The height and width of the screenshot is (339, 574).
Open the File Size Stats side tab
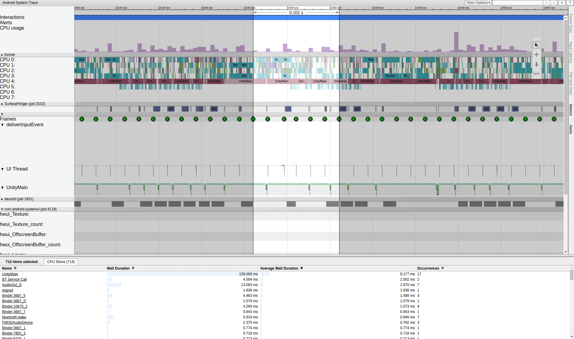[x=571, y=83]
